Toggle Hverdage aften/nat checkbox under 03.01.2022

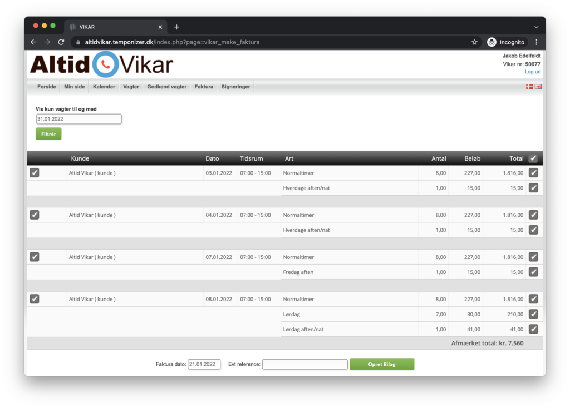point(533,188)
